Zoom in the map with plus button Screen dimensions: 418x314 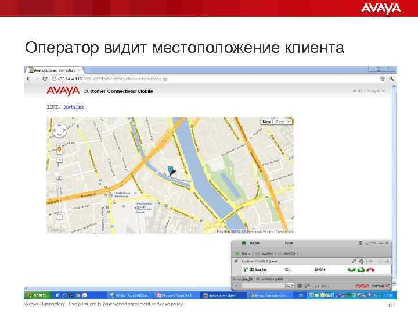coord(59,160)
